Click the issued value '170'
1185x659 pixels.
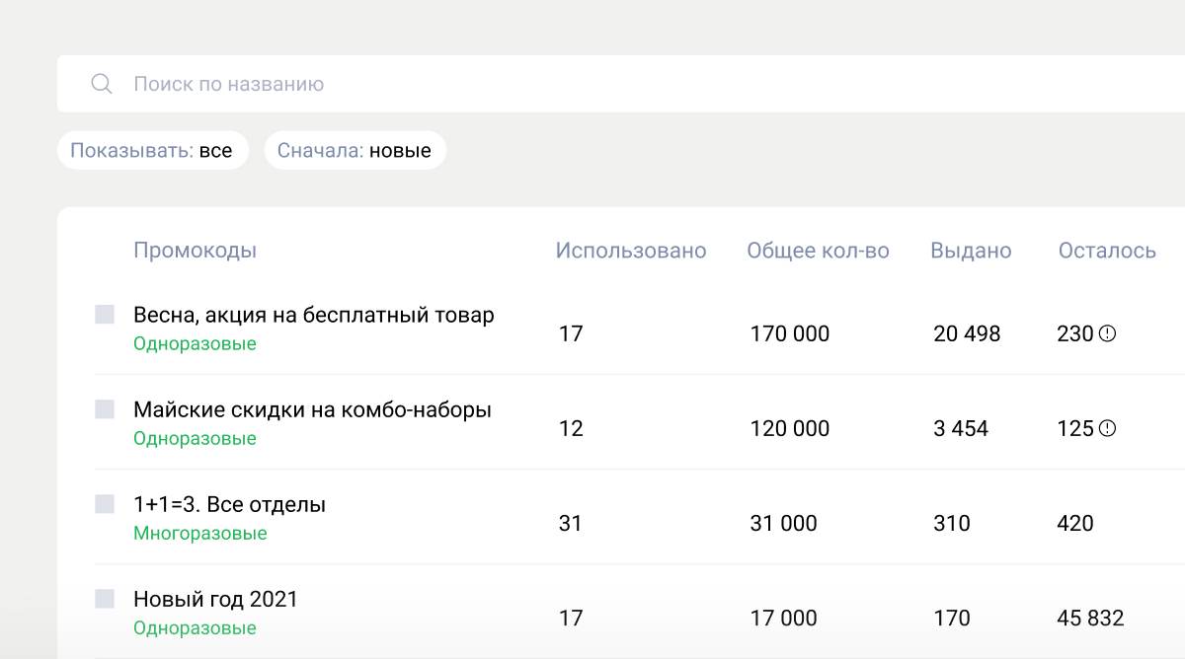click(x=952, y=619)
